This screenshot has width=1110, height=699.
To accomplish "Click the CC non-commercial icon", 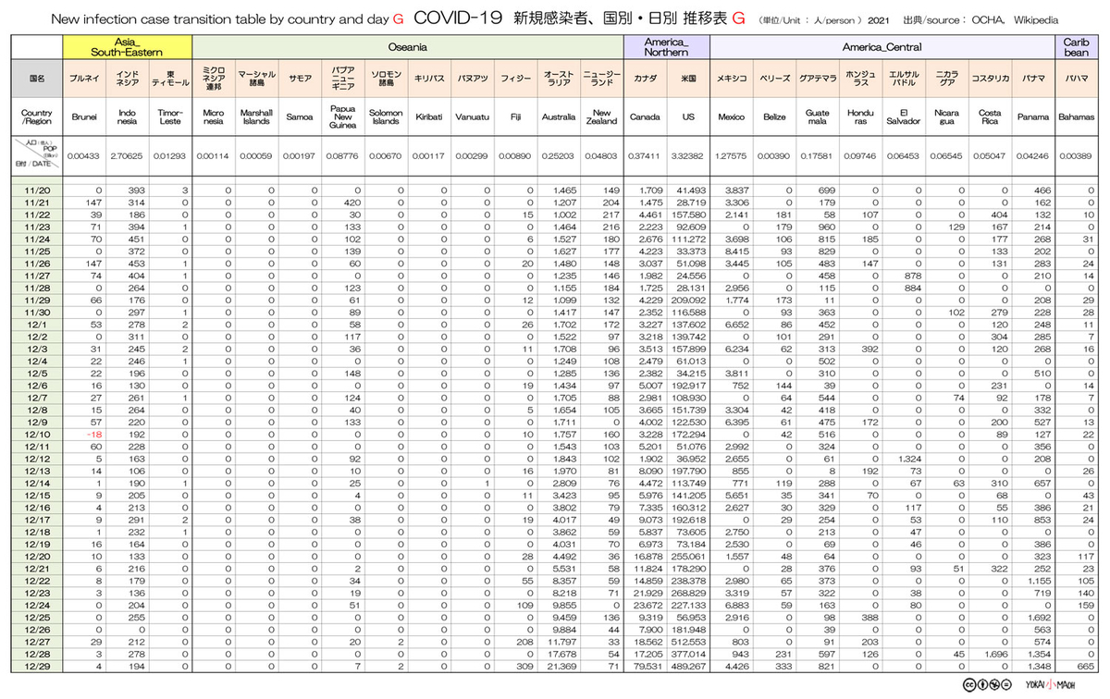I will click(x=994, y=685).
